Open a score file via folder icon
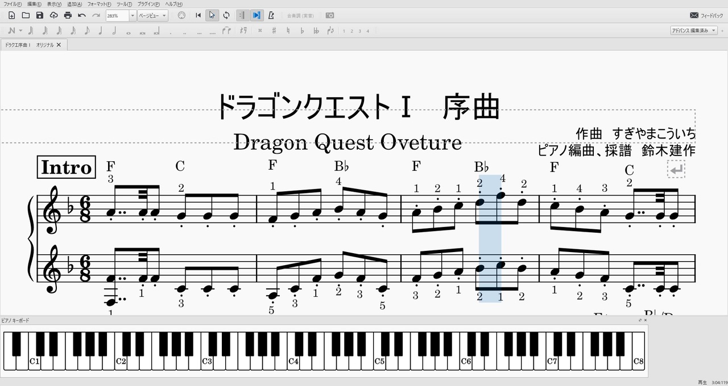 tap(26, 15)
